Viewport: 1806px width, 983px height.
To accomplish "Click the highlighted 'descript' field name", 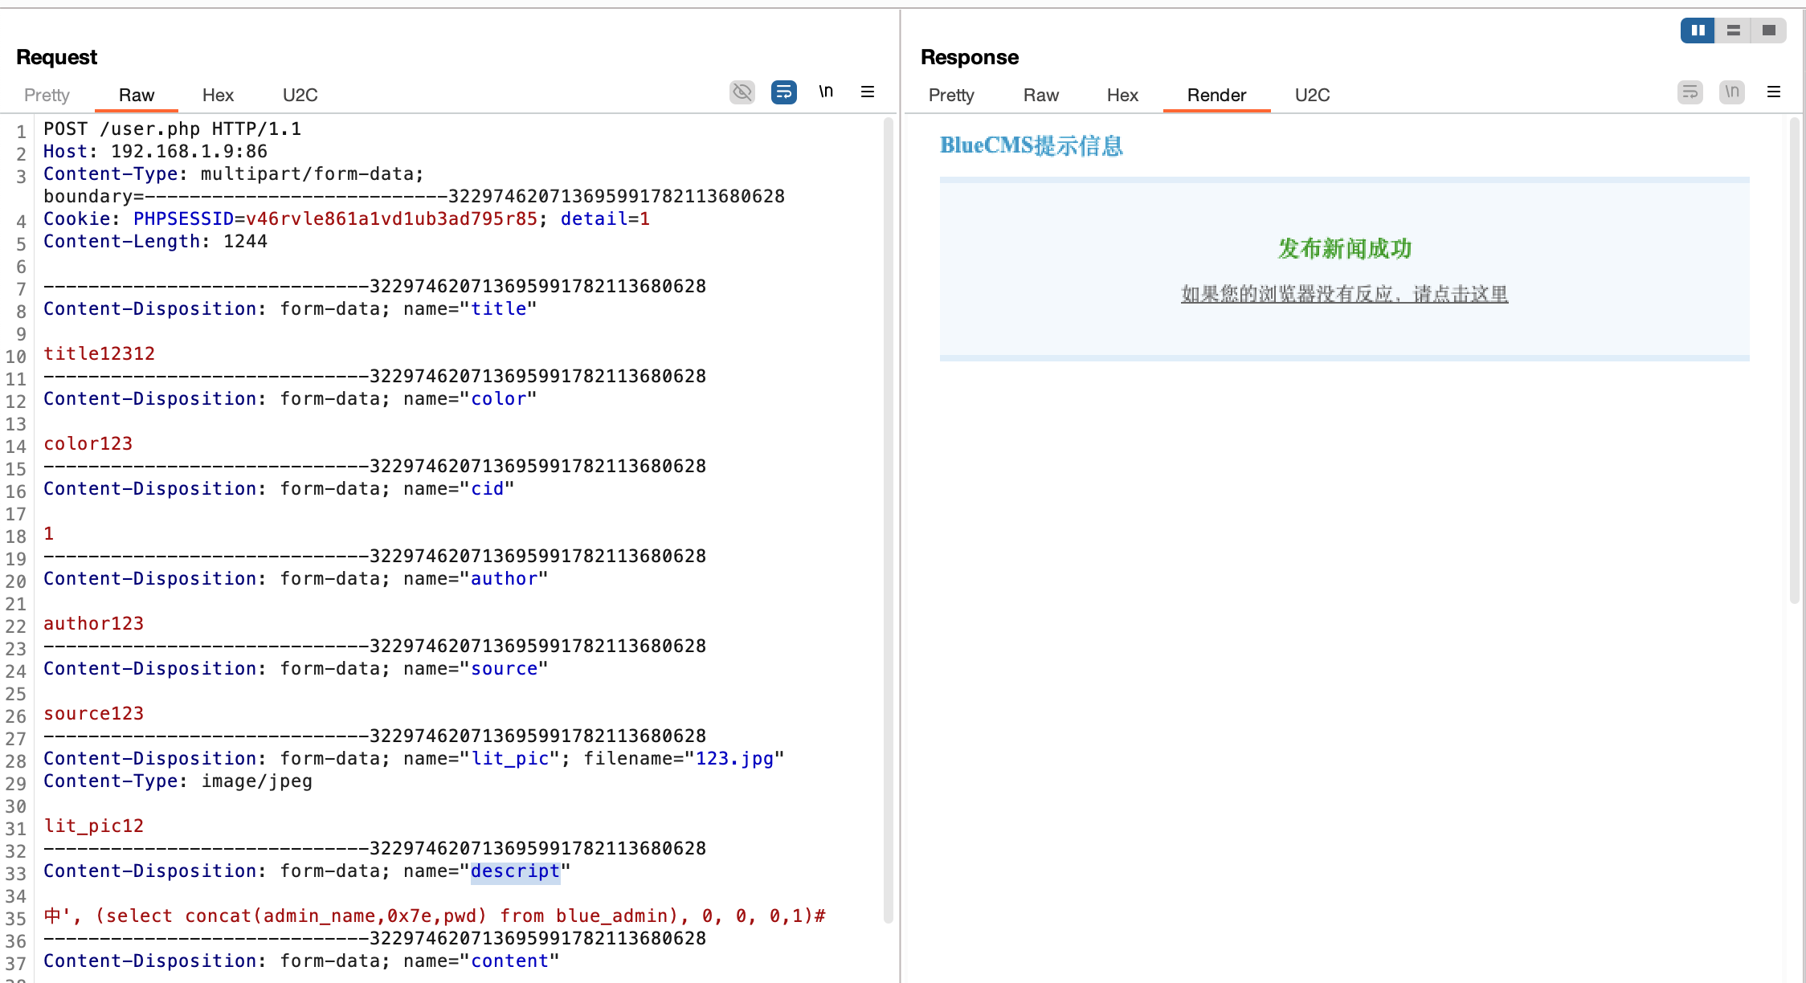I will coord(515,871).
